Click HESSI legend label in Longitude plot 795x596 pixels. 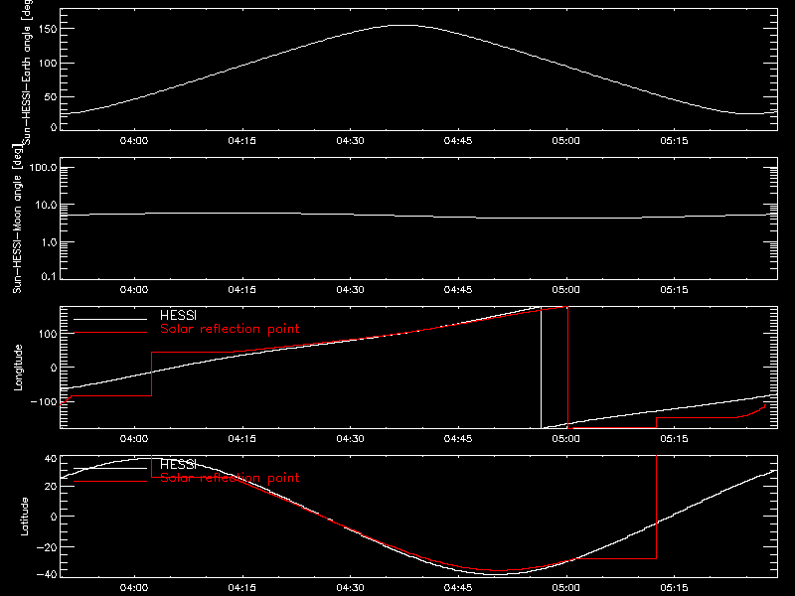coord(178,315)
